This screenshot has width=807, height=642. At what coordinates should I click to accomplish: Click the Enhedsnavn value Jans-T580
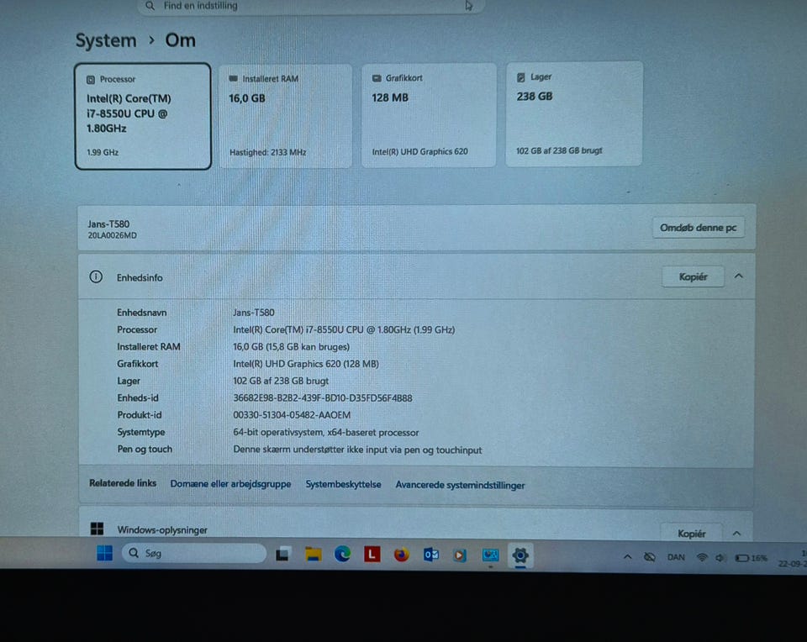click(254, 313)
